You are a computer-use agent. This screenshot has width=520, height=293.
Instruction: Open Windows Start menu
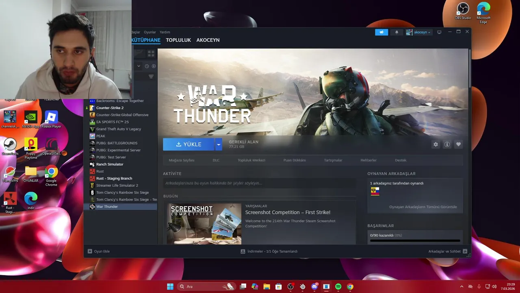point(170,286)
